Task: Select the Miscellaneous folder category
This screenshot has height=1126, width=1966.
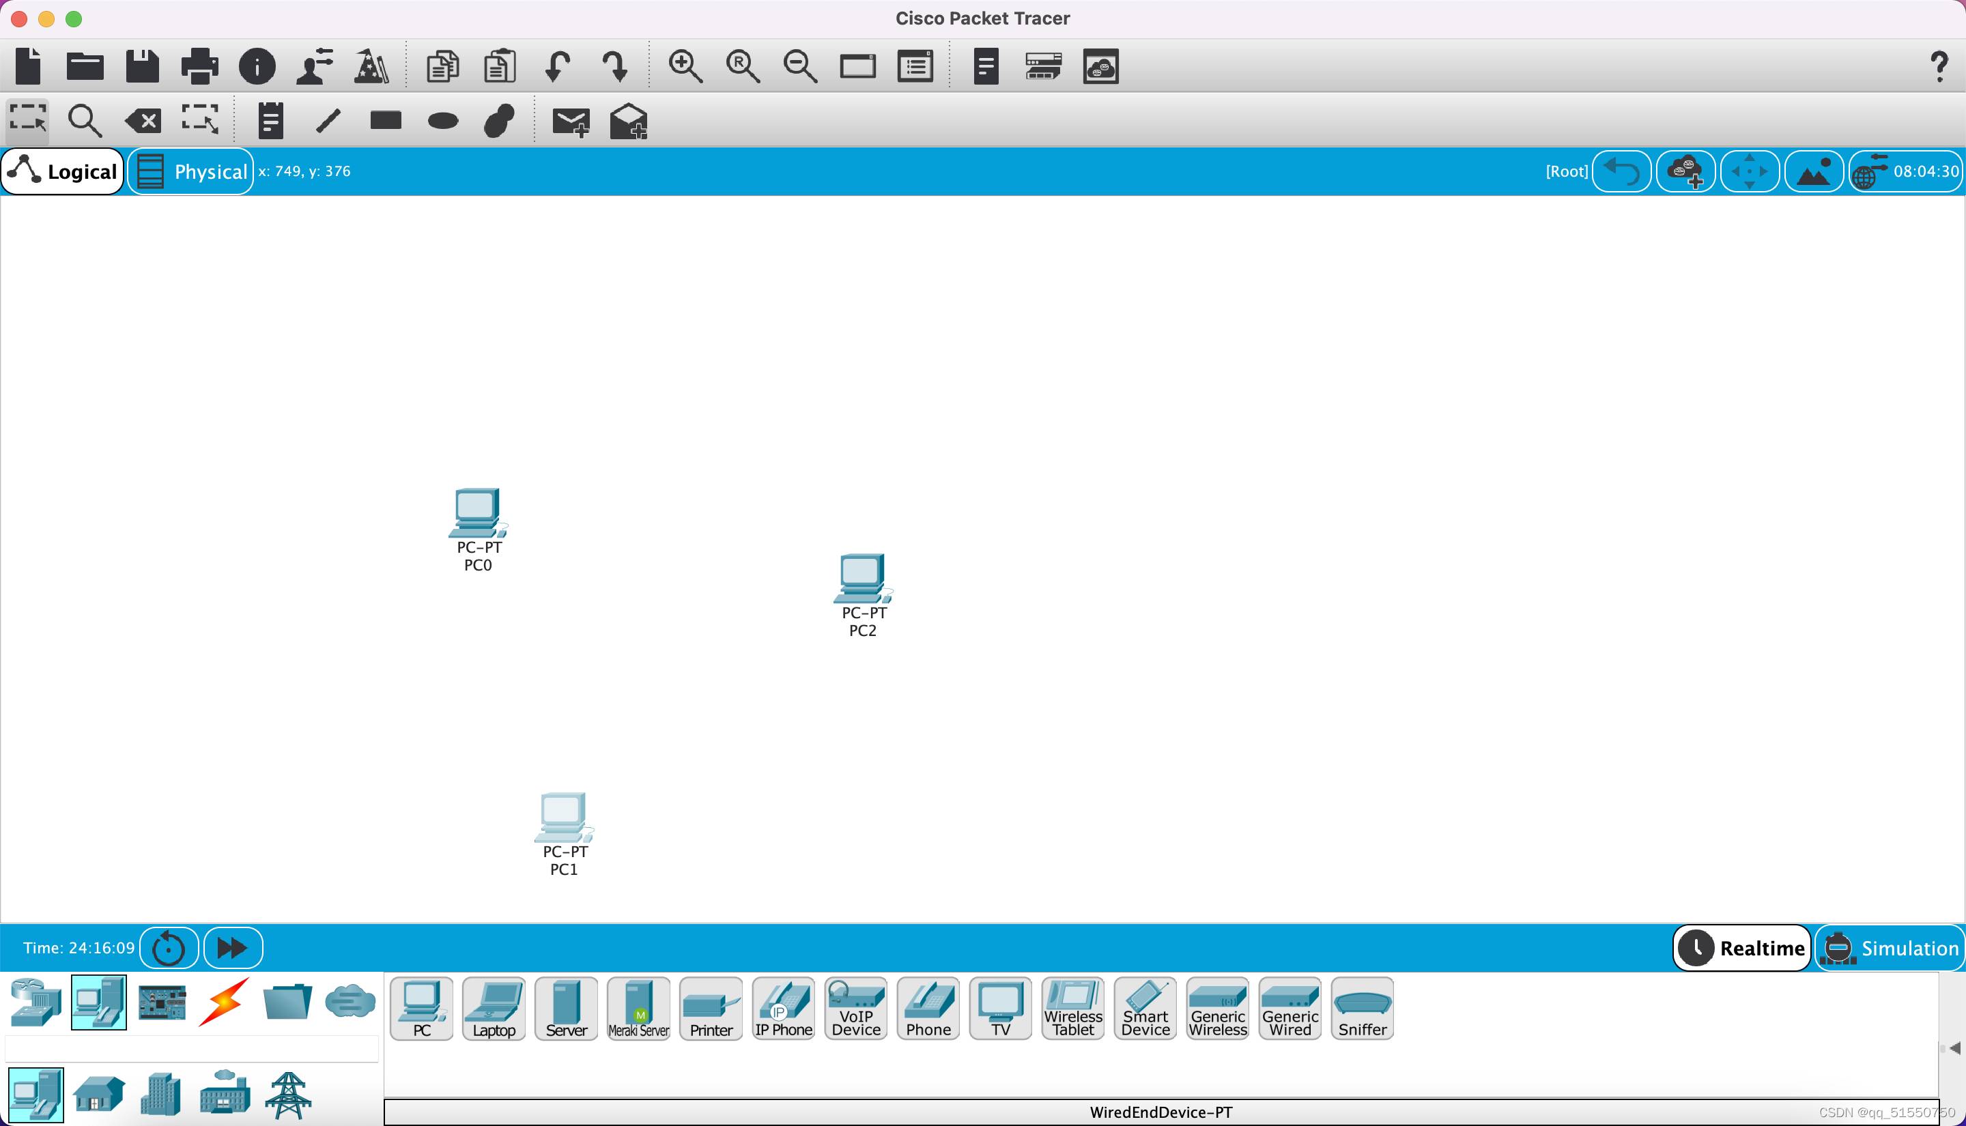Action: coord(287,1002)
